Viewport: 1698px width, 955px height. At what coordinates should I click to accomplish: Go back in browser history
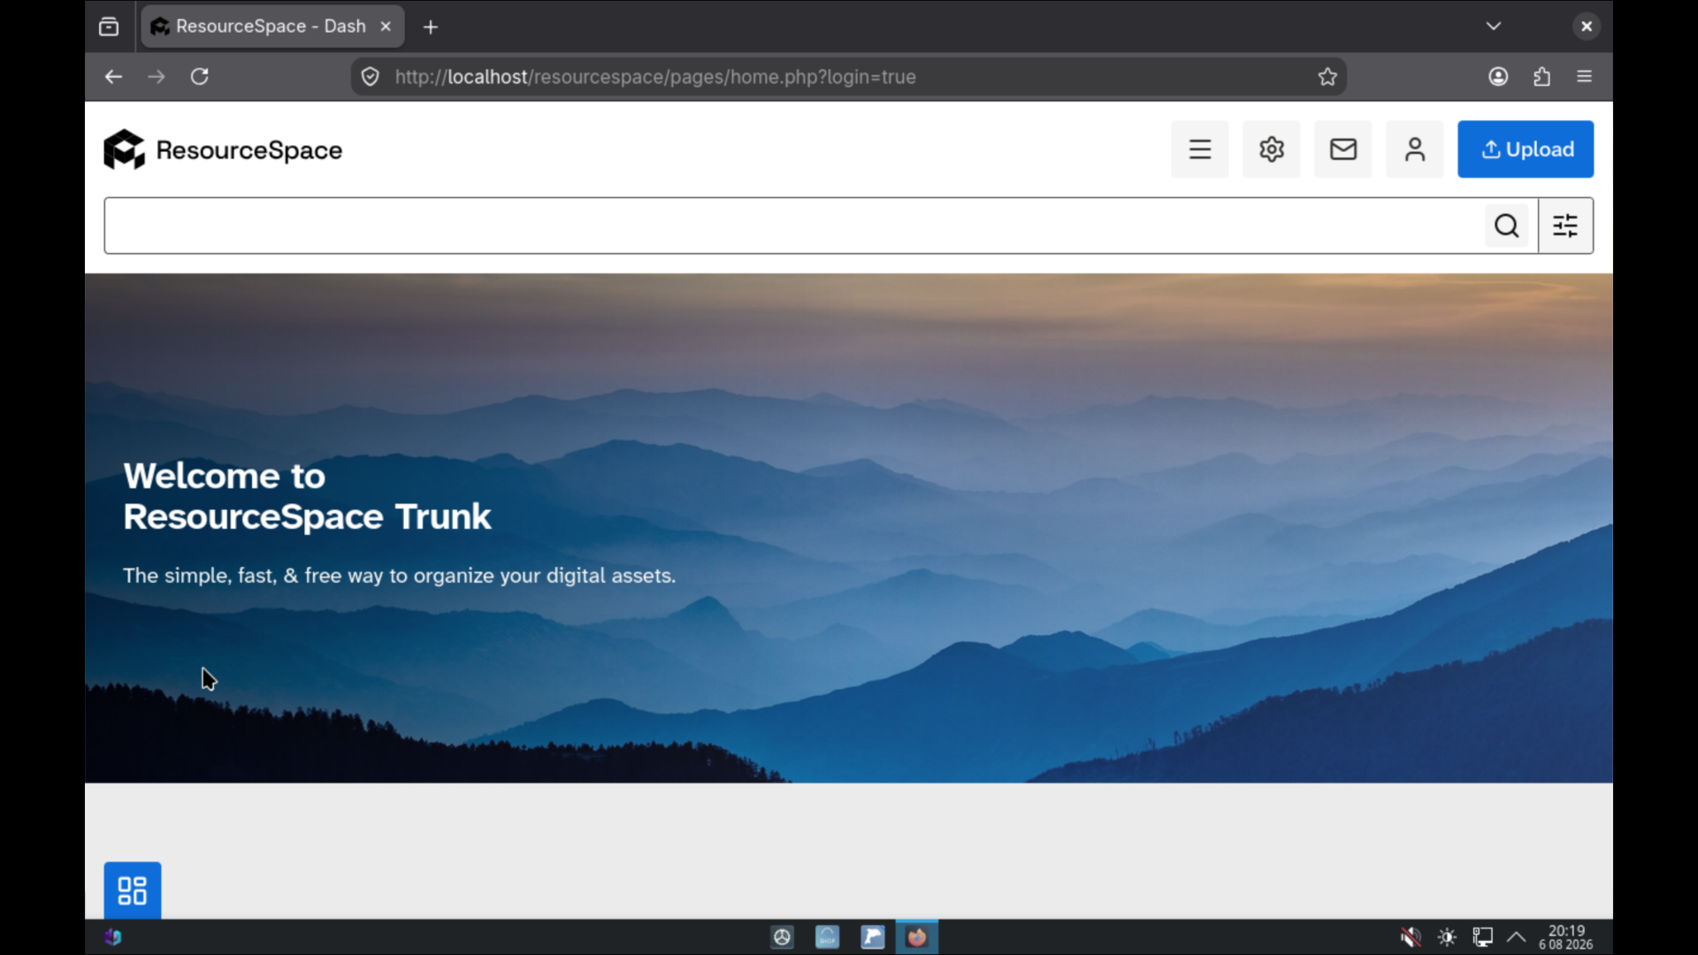pyautogui.click(x=113, y=77)
